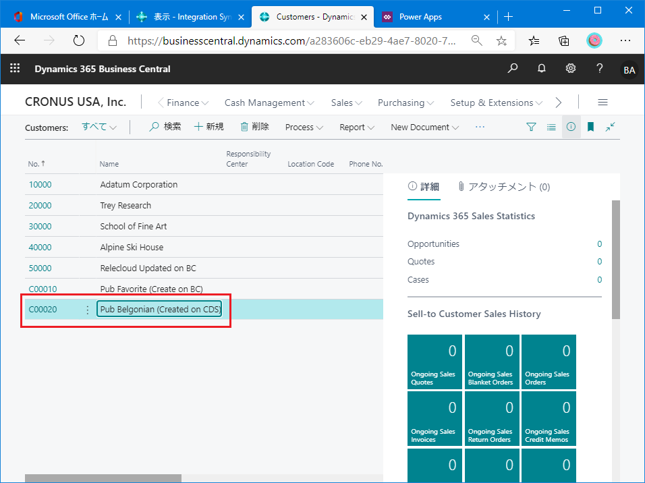The height and width of the screenshot is (483, 645).
Task: Close the Microsoft Office ホーム tab
Action: click(x=118, y=17)
